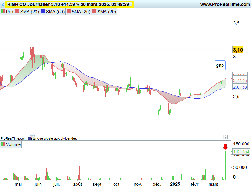Click the 3,5 price axis label
This screenshot has height=188, width=251.
click(x=236, y=23)
